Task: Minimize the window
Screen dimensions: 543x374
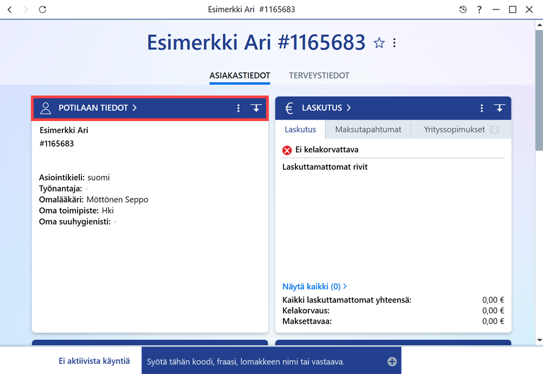Action: [496, 9]
